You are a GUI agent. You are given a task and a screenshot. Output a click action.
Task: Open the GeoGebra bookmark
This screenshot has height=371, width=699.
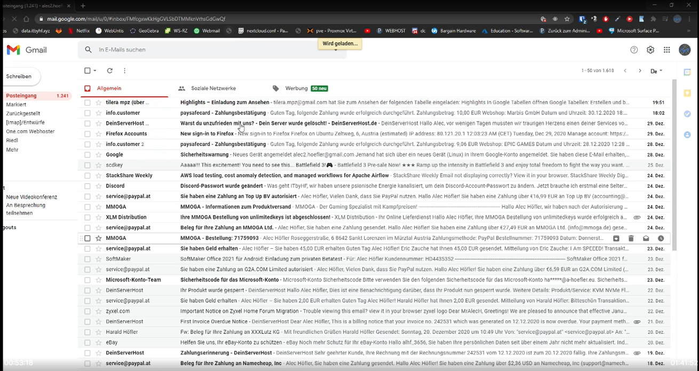(x=144, y=31)
